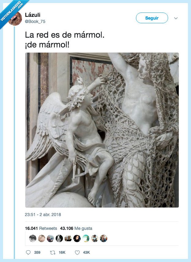Open third liker's avatar in row
The image size is (191, 262).
tap(50, 238)
